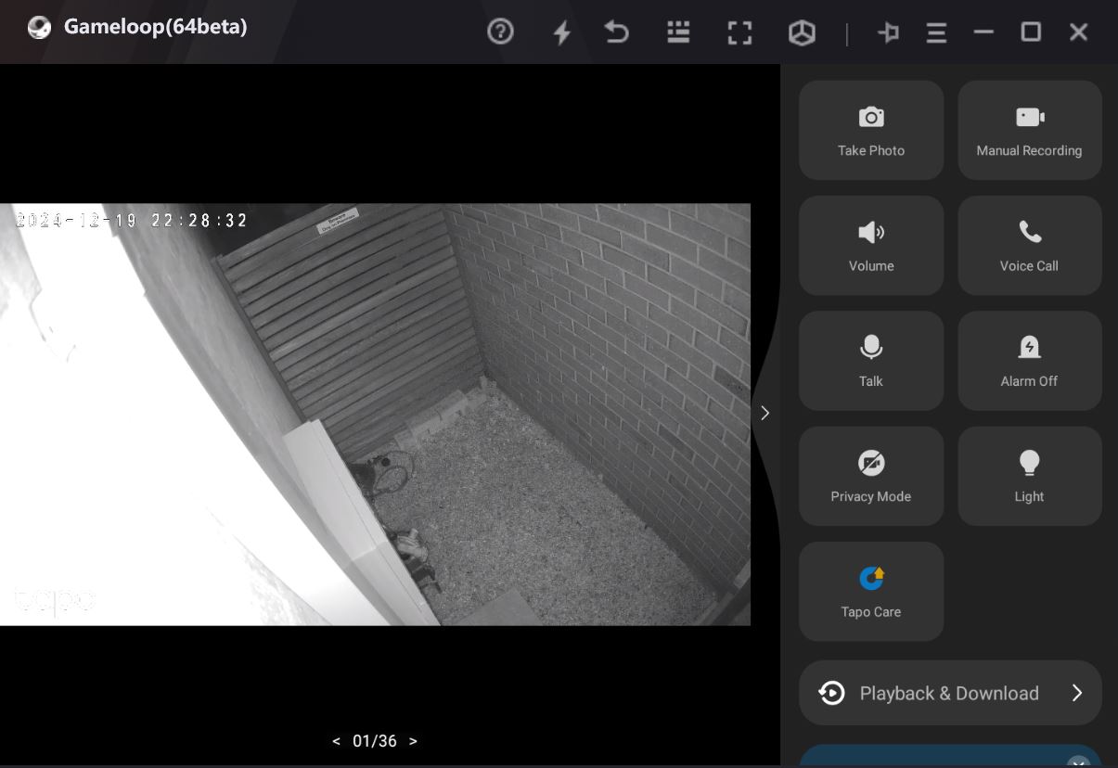
Task: Open Tapo Care
Action: click(x=870, y=591)
